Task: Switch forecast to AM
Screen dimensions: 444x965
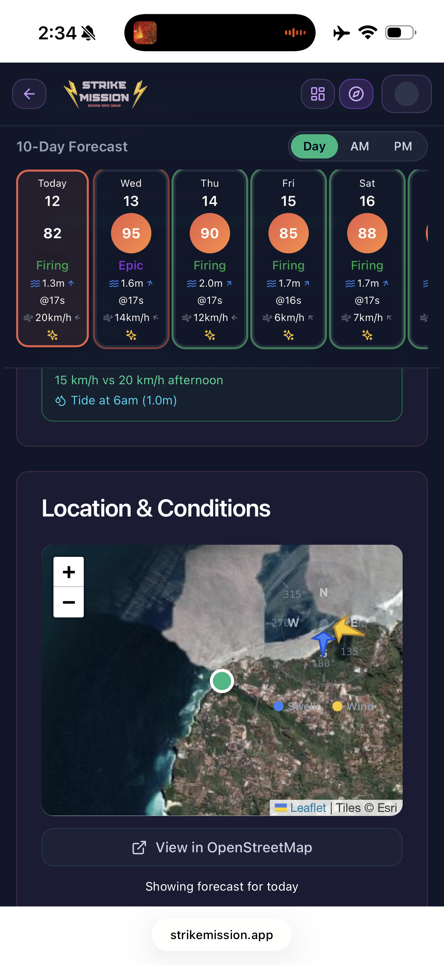Action: click(359, 146)
